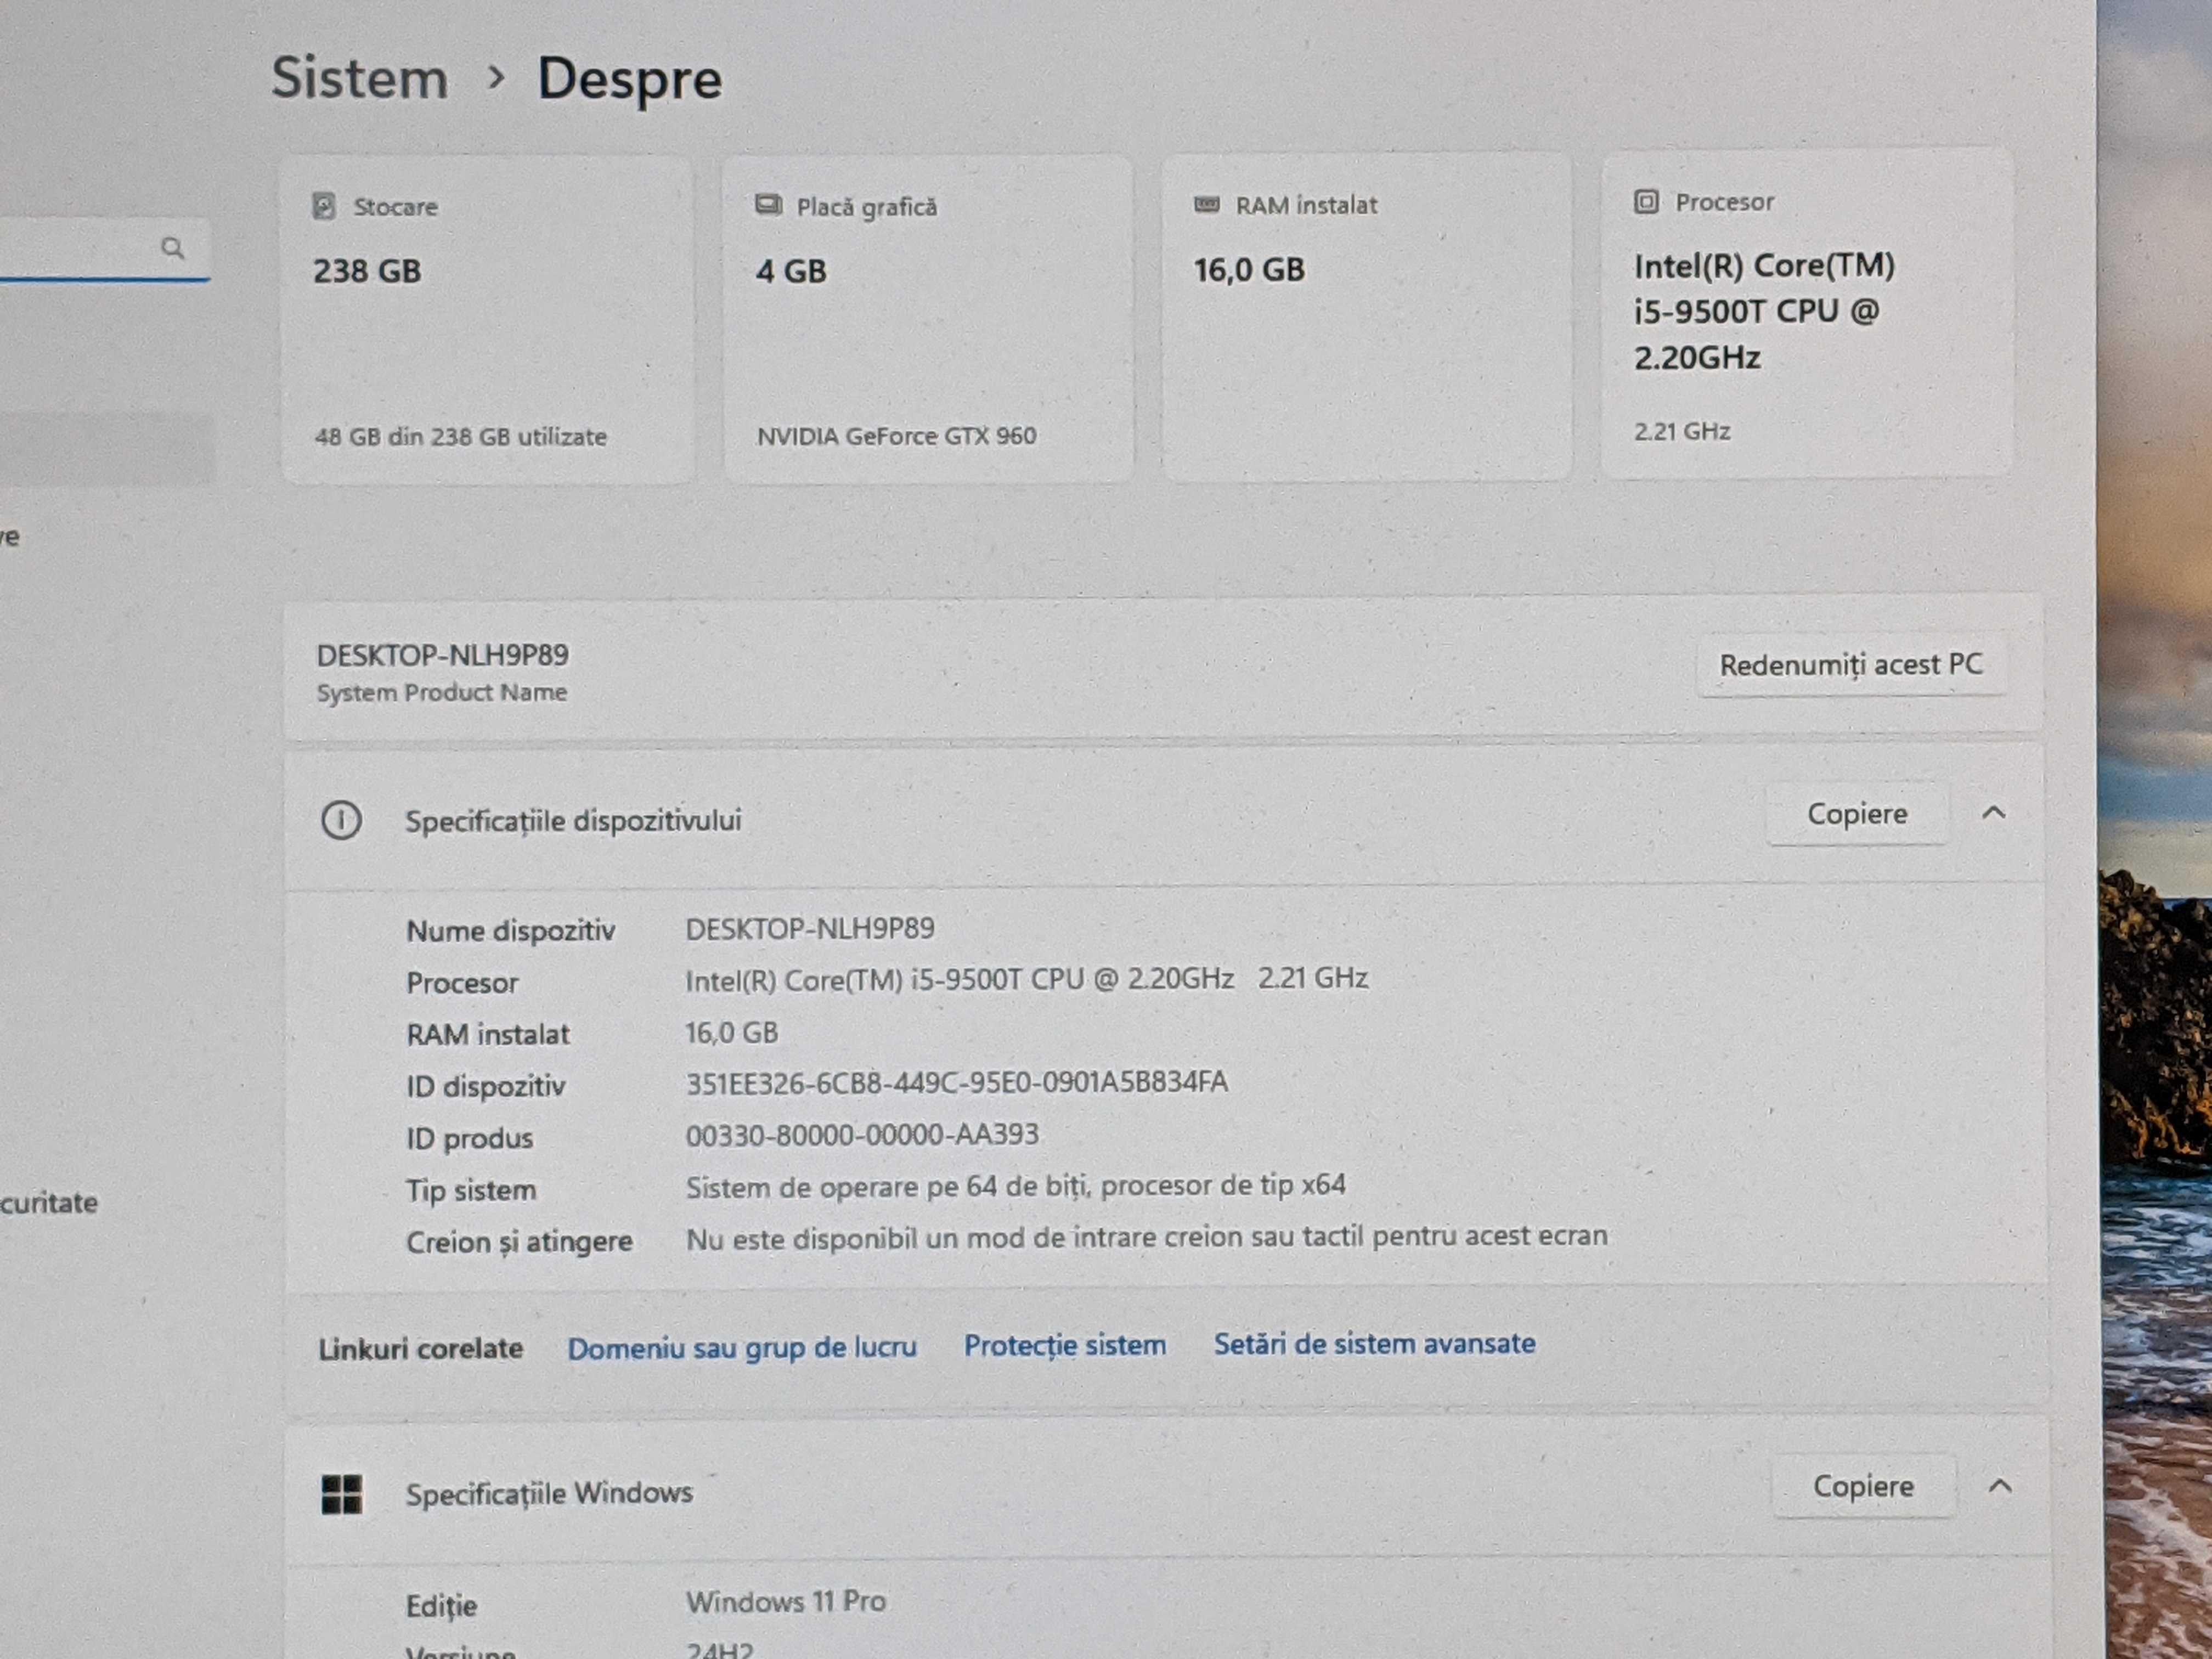Click the DESKTOP-NLH9P89 name above System Product Name
Image resolution: width=2212 pixels, height=1659 pixels.
click(442, 655)
